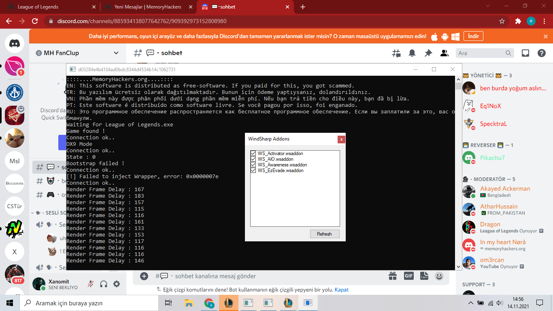
Task: Open Dragon's member profile
Action: point(504,227)
